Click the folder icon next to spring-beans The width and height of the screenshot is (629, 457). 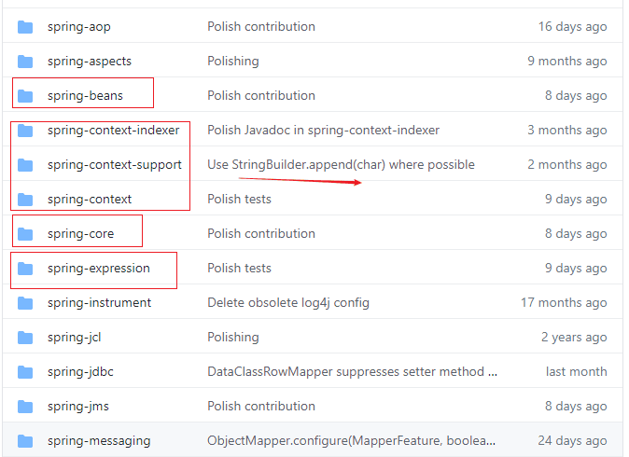click(25, 96)
